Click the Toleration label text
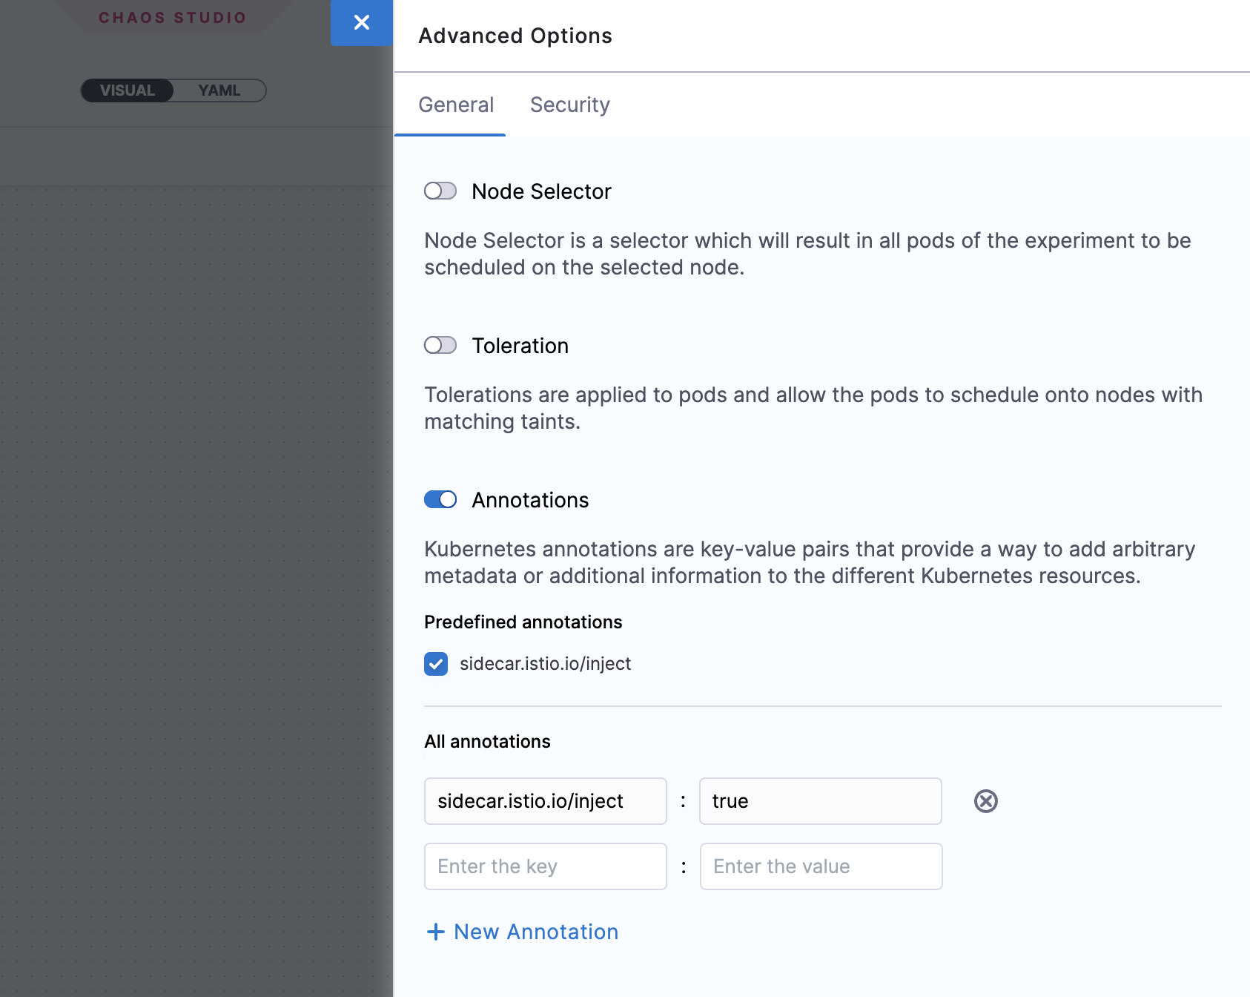This screenshot has width=1250, height=997. (x=520, y=346)
